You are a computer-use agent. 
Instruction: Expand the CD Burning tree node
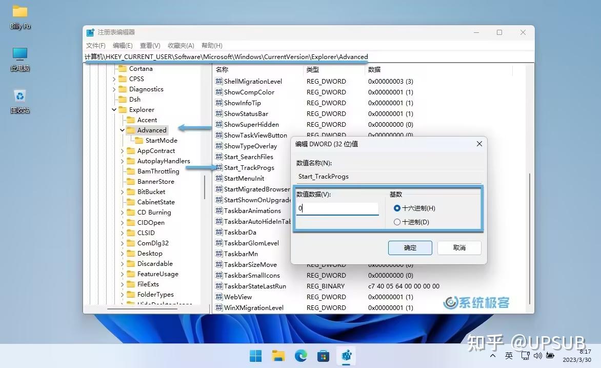coord(122,212)
